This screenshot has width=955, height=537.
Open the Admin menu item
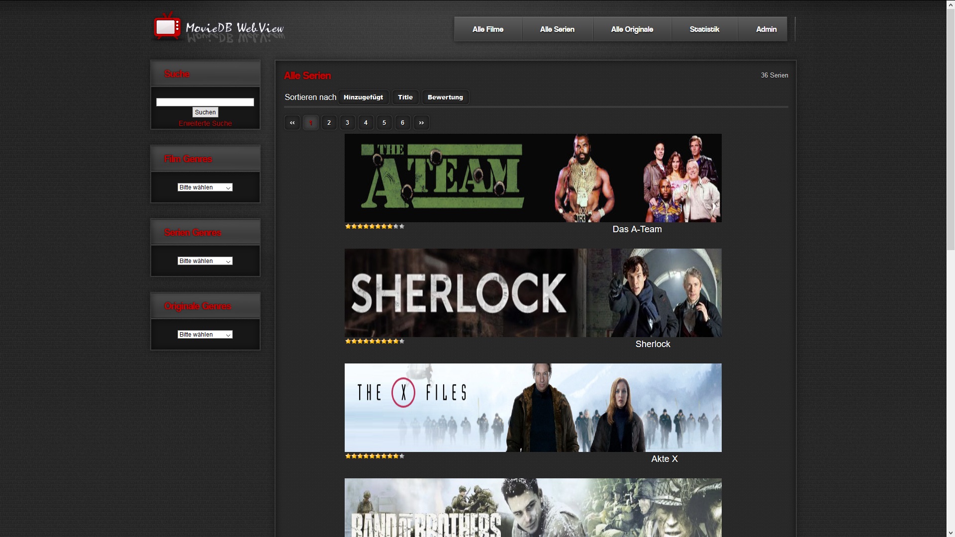coord(766,29)
